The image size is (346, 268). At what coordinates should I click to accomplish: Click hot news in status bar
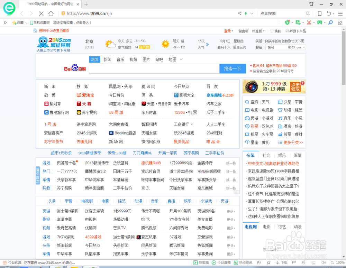243,262
